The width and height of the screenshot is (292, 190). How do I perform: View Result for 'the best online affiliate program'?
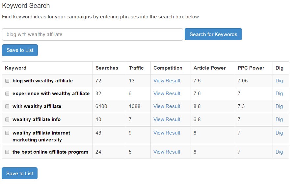tap(167, 152)
